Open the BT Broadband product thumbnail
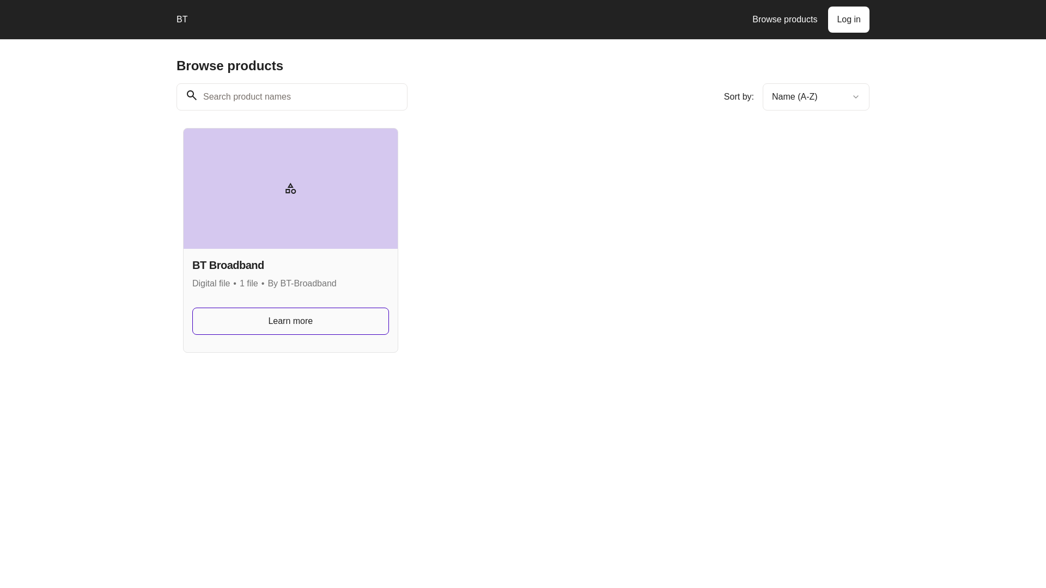The height and width of the screenshot is (588, 1046). click(290, 188)
